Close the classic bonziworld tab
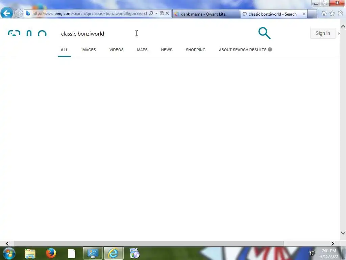The width and height of the screenshot is (346, 260). 304,14
